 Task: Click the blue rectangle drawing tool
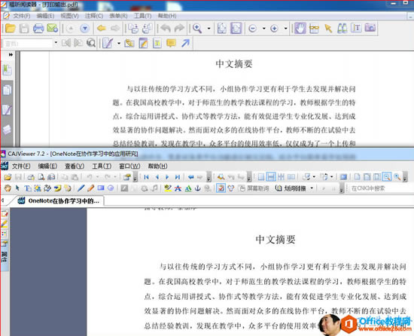click(x=101, y=188)
